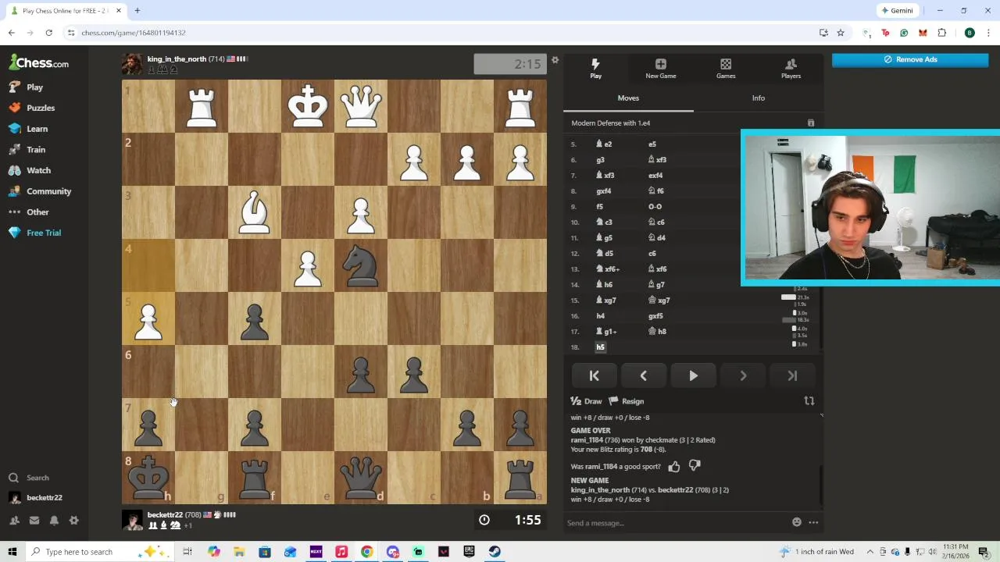
Task: Click the white queen piece
Action: click(361, 106)
